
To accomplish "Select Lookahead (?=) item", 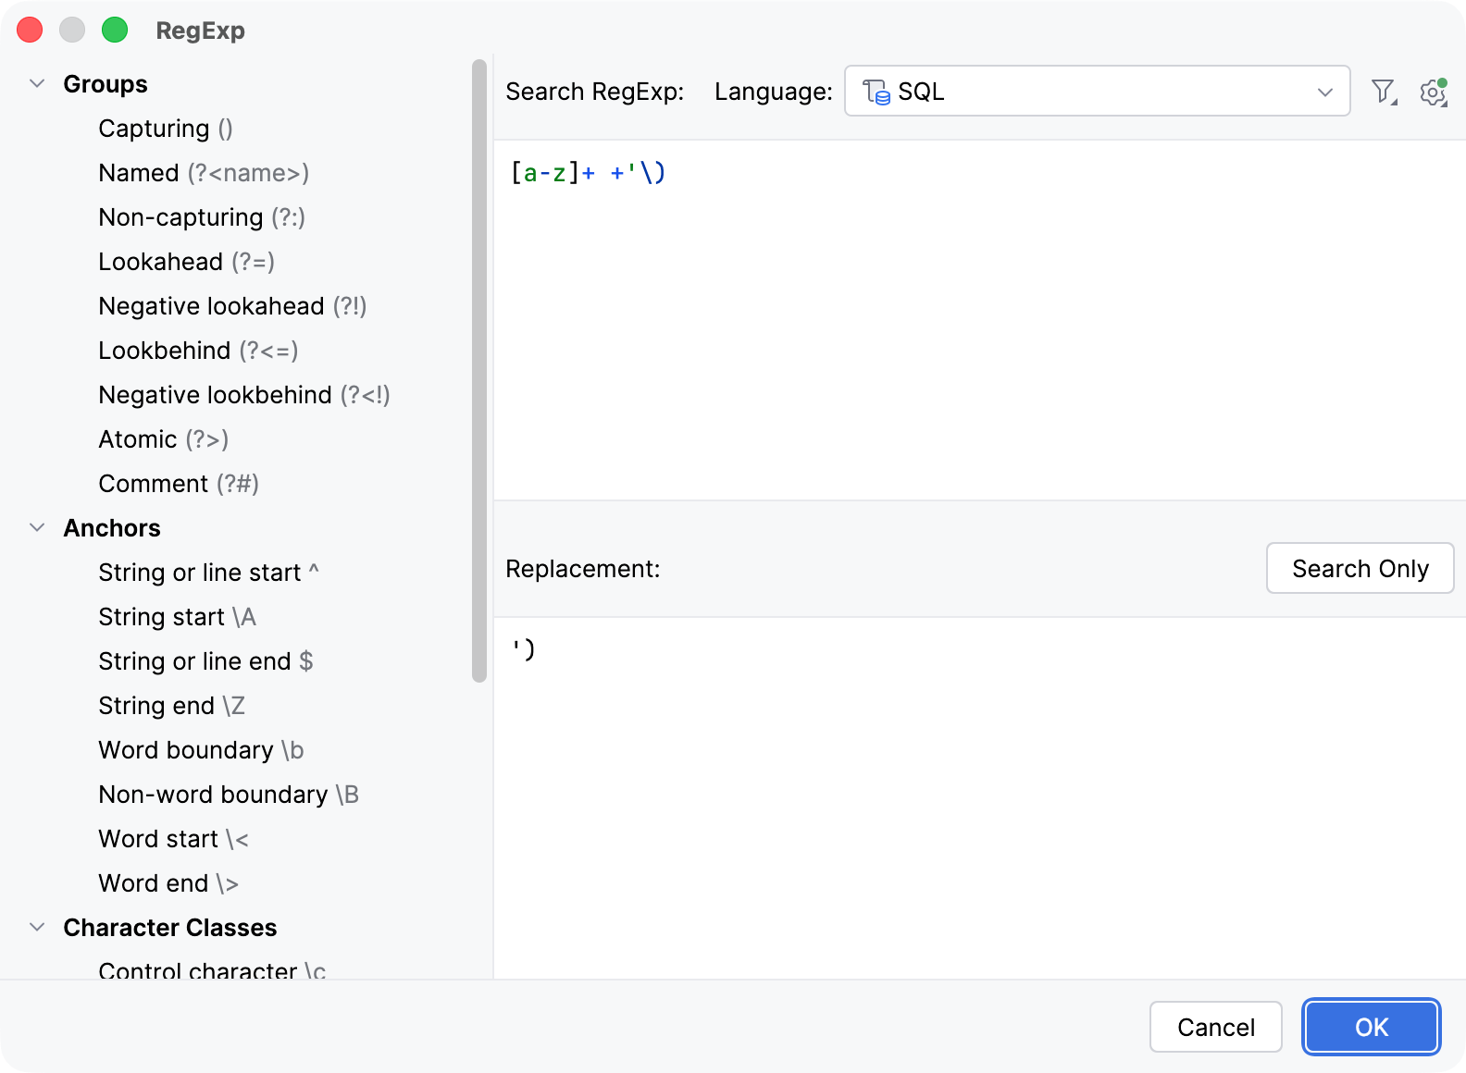I will [186, 262].
